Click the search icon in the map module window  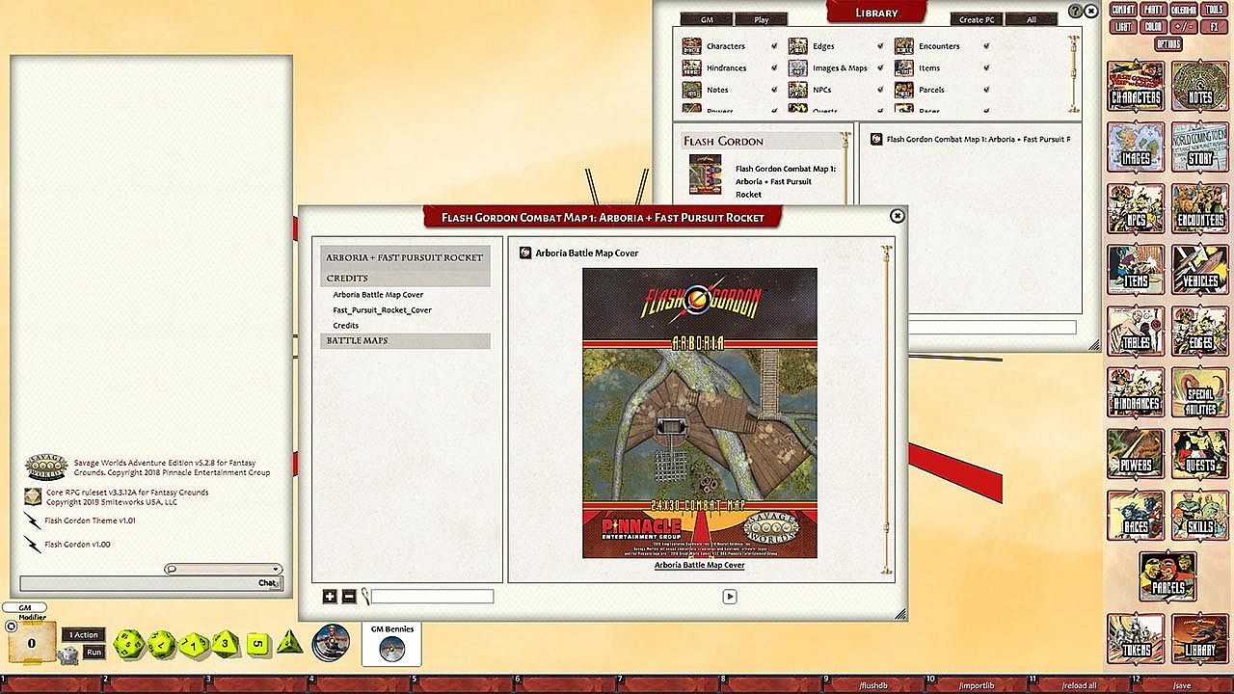point(365,597)
